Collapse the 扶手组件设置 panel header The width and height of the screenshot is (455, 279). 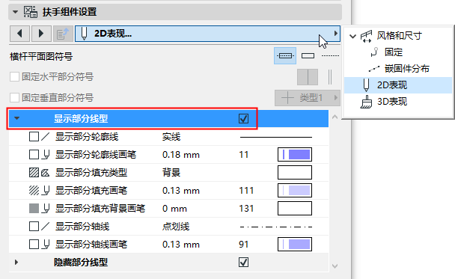click(x=15, y=12)
